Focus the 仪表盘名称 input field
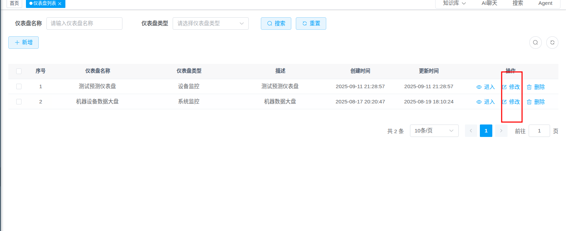Screen dimensions: 566x231 [84, 24]
